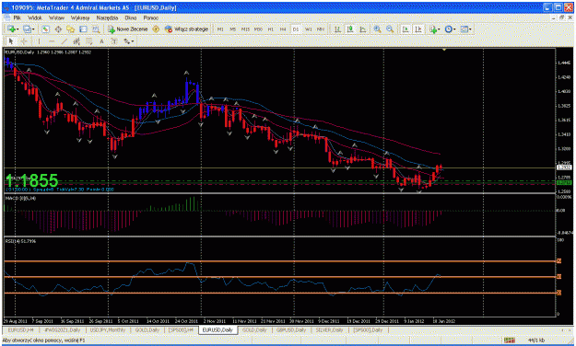The width and height of the screenshot is (576, 346).
Task: Open the Narzędzia menu
Action: click(107, 17)
